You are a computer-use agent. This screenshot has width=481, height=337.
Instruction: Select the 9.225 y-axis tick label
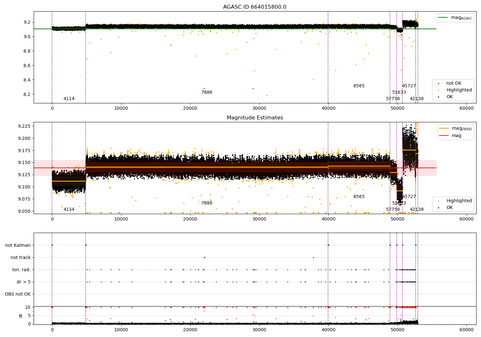(x=24, y=126)
